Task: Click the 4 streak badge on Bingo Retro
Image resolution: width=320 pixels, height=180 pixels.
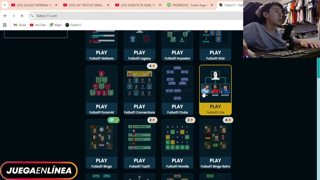Action: point(228,120)
